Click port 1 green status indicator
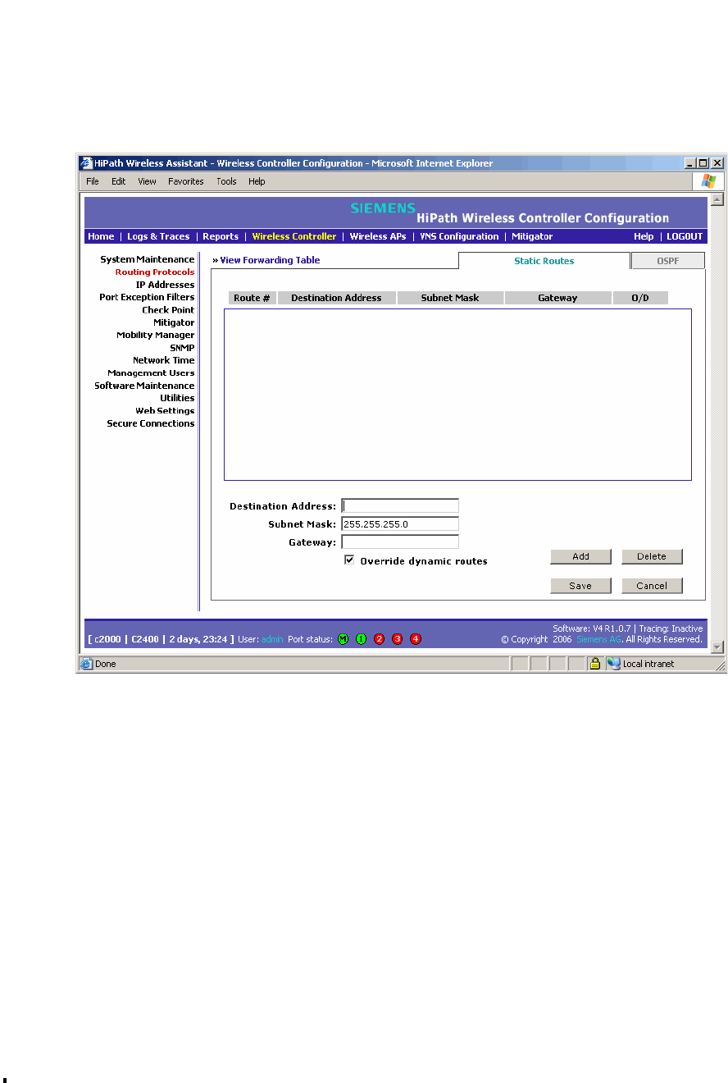The image size is (728, 1083). click(x=361, y=639)
